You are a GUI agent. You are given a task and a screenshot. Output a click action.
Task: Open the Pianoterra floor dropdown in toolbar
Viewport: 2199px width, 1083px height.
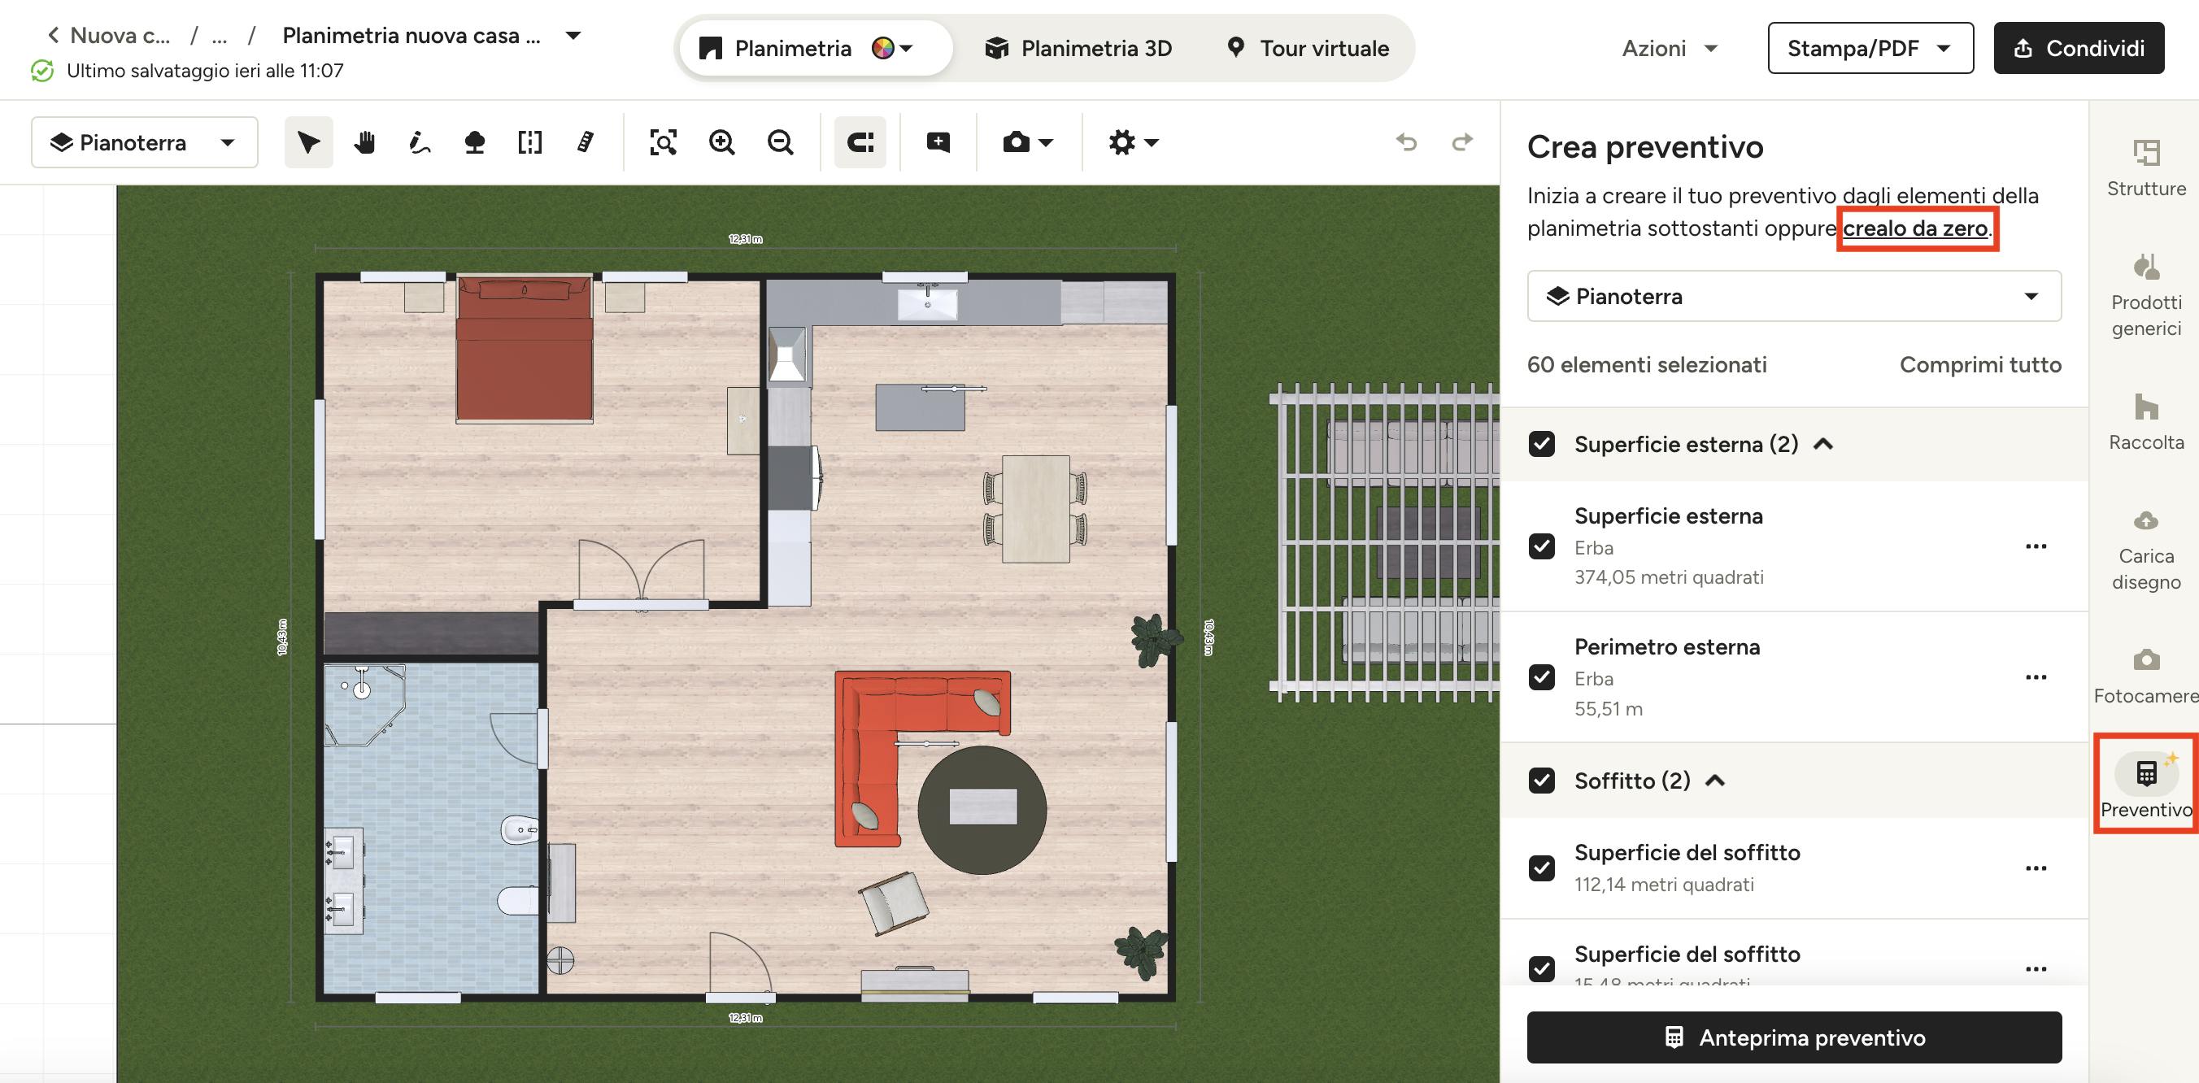tap(144, 142)
